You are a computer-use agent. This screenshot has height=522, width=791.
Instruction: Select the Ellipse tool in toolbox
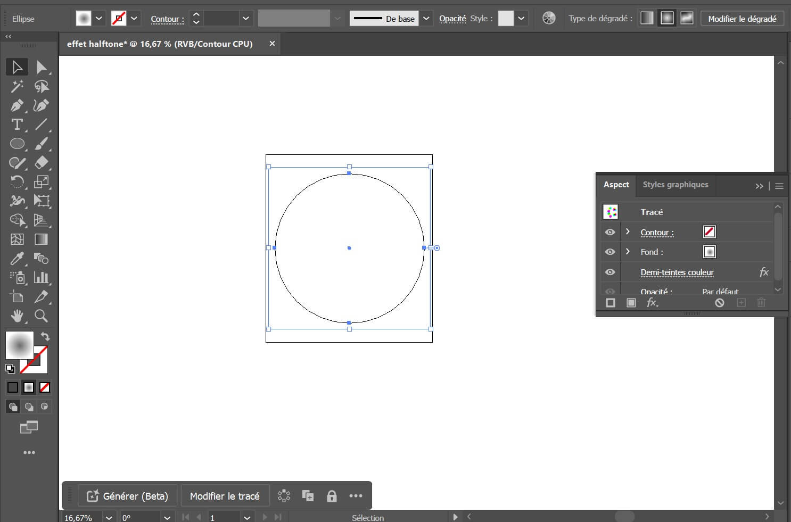(17, 144)
